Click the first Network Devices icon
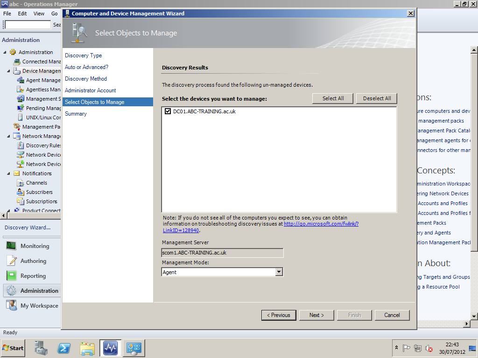This screenshot has height=358, width=478. (21, 155)
